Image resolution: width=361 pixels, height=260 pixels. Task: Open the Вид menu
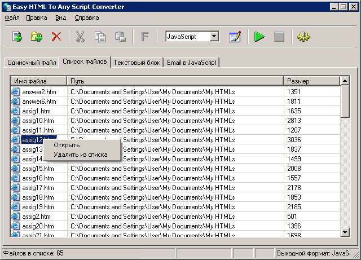point(61,17)
